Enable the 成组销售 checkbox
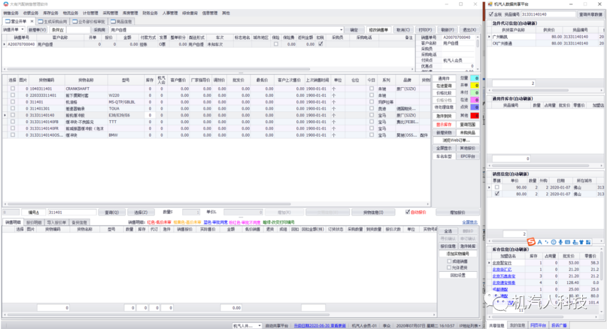607x329 pixels. (x=449, y=261)
